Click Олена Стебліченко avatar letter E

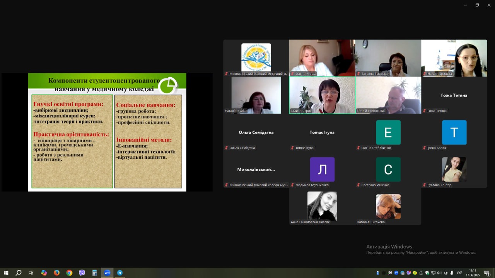pyautogui.click(x=388, y=132)
